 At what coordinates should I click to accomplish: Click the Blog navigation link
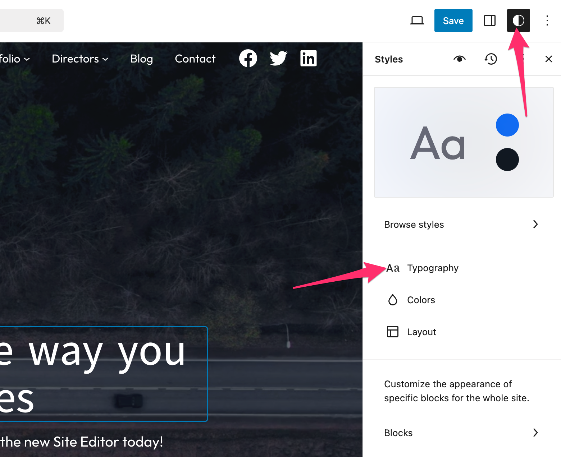pyautogui.click(x=142, y=59)
